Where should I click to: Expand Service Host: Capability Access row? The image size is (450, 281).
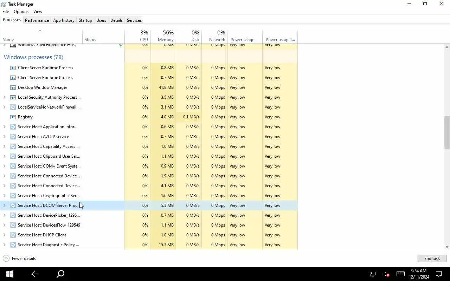4,146
